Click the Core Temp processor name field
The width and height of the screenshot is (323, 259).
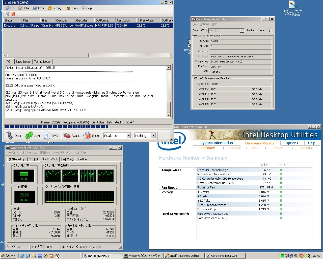click(240, 56)
